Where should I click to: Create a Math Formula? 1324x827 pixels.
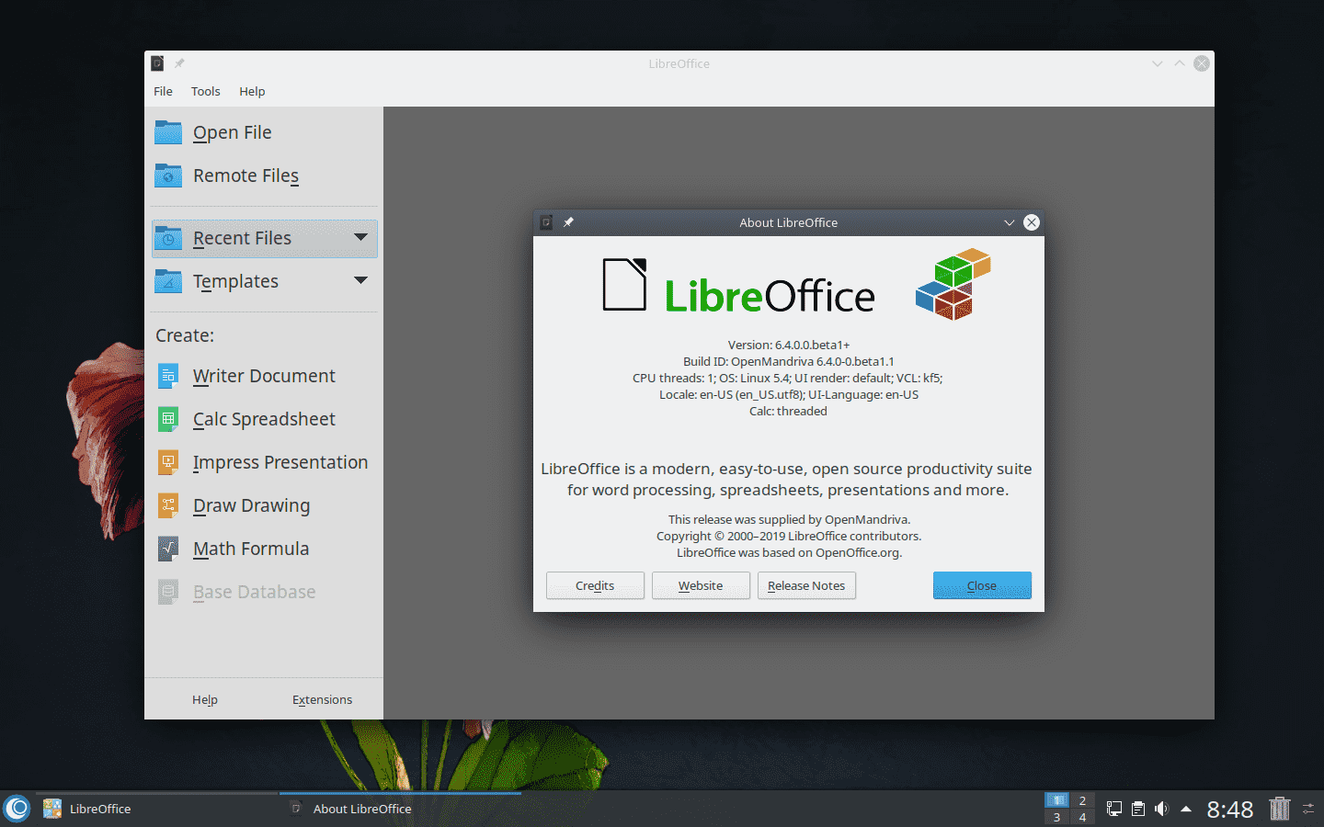[x=251, y=549]
